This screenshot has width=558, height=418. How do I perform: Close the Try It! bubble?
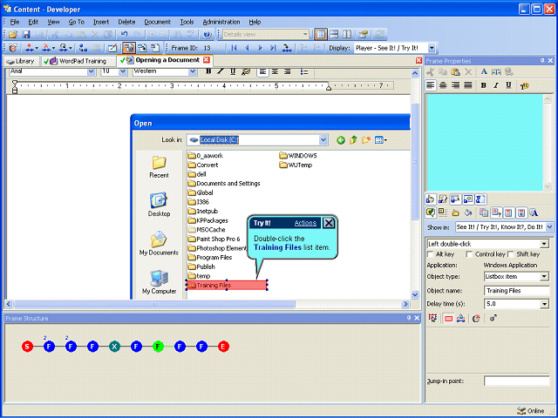coord(329,223)
